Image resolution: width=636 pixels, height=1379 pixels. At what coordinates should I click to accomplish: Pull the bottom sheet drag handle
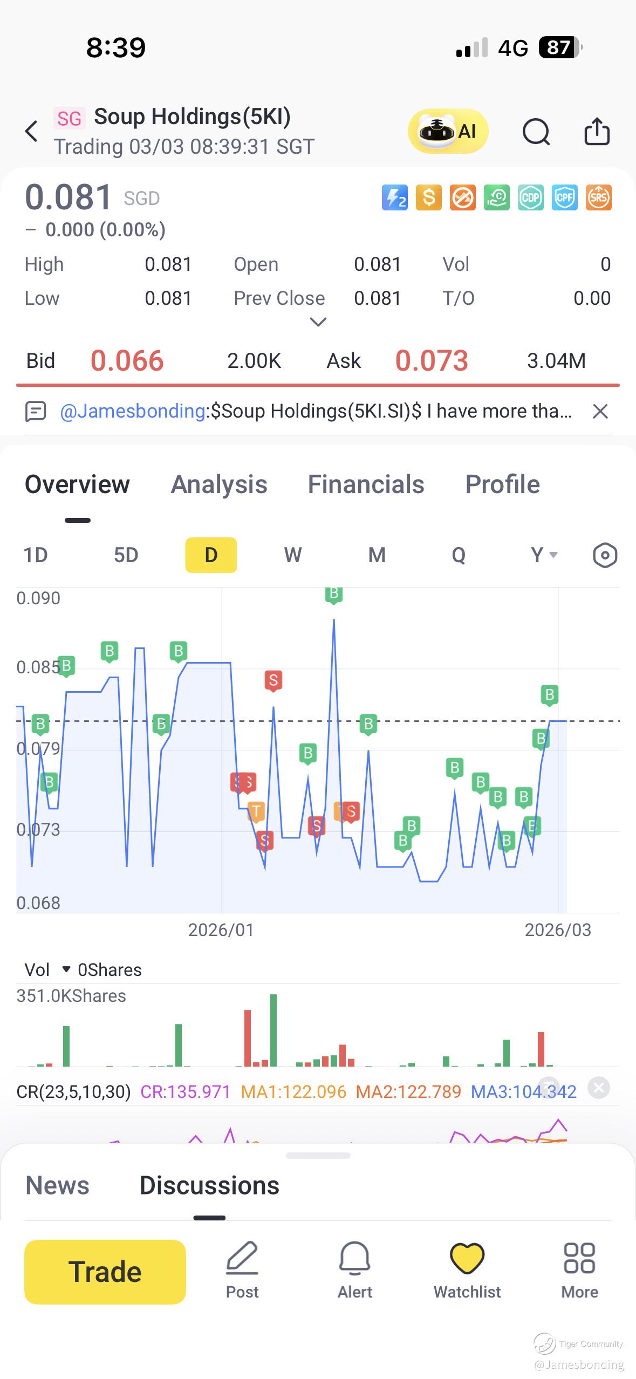pyautogui.click(x=318, y=1156)
